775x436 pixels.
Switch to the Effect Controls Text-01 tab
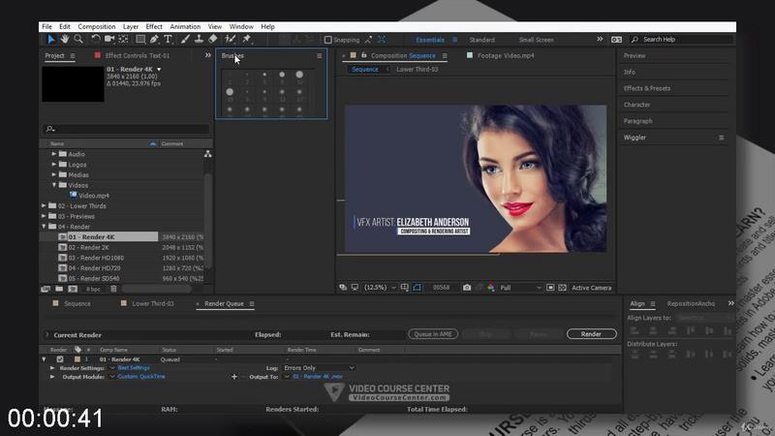[x=137, y=55]
